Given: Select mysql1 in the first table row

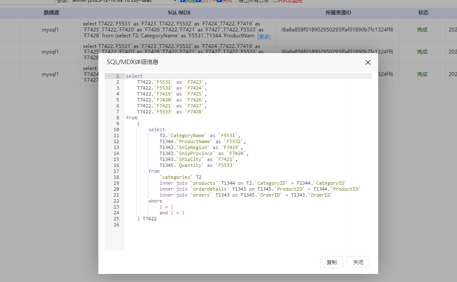Looking at the screenshot, I should pyautogui.click(x=50, y=29).
